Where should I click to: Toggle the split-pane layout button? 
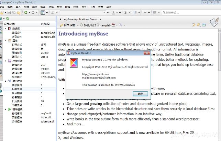(43, 13)
